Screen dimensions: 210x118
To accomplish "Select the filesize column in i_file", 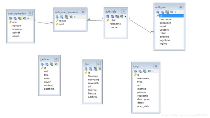I will (92, 93).
